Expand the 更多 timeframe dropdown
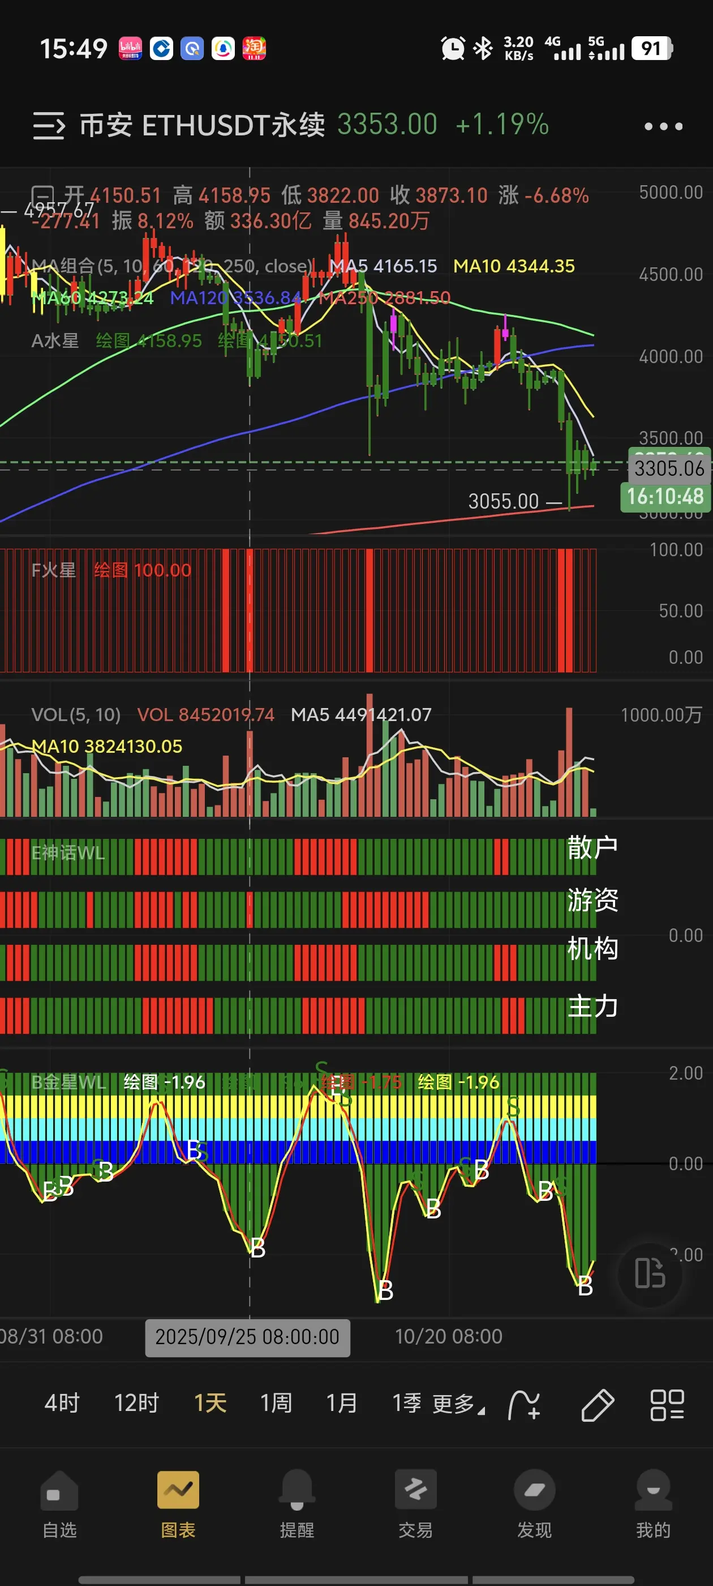The image size is (713, 1586). point(459,1404)
